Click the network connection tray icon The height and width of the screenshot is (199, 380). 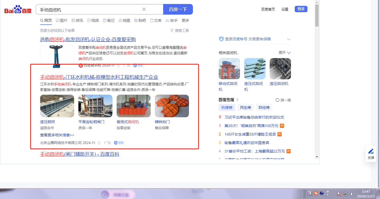346,194
